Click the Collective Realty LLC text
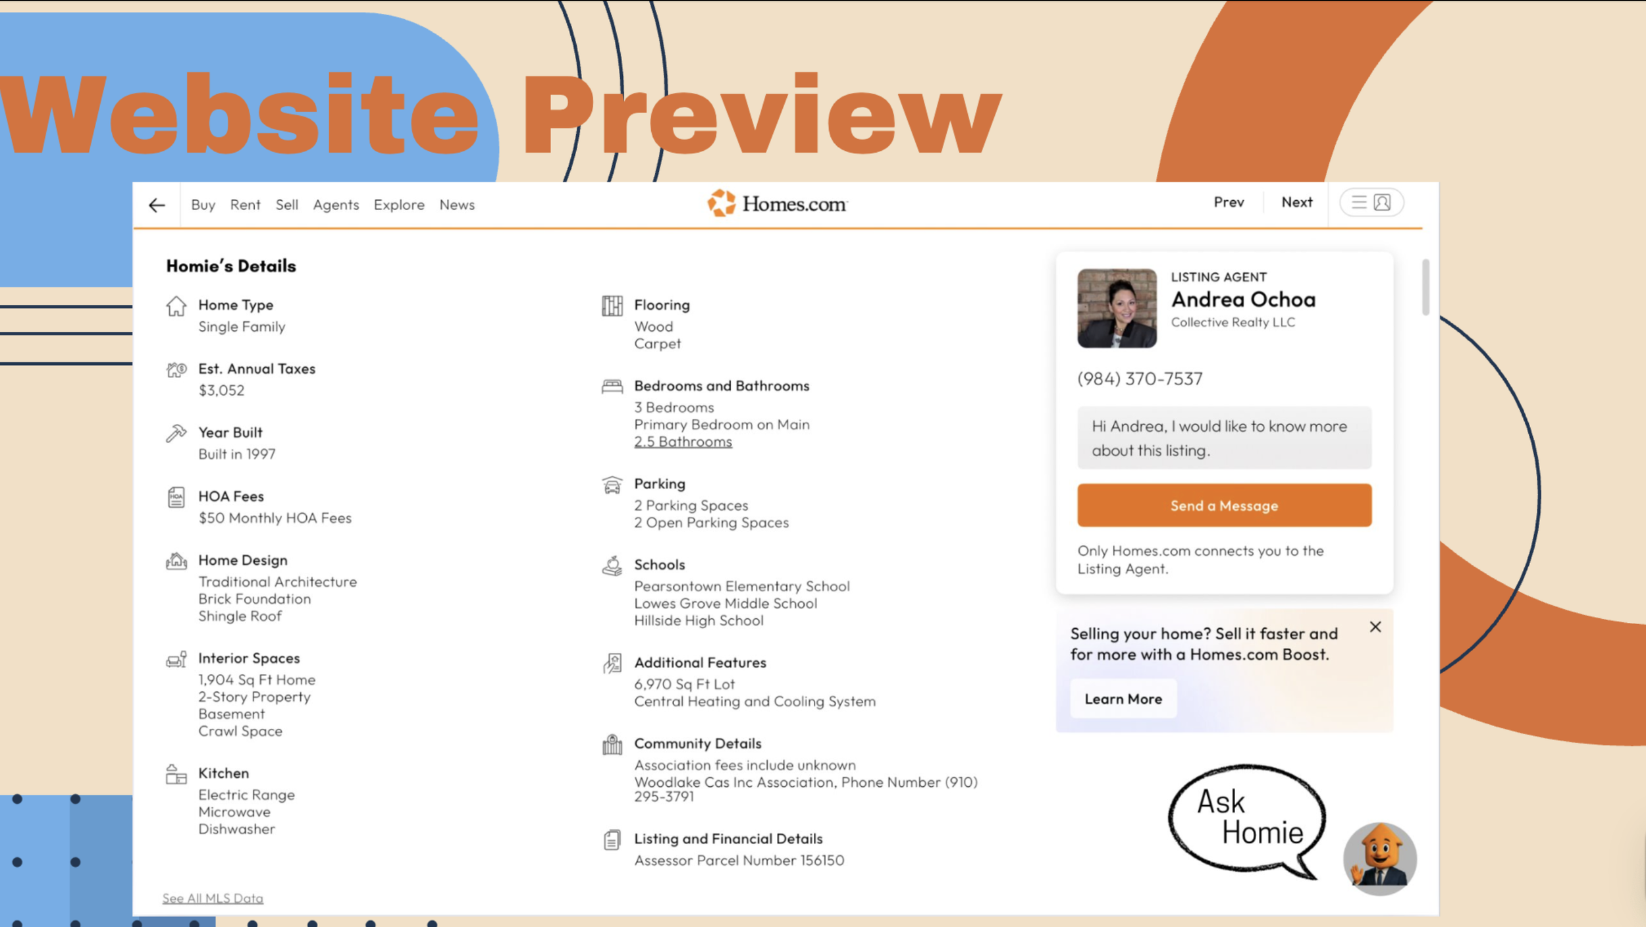The height and width of the screenshot is (927, 1646). coord(1233,323)
